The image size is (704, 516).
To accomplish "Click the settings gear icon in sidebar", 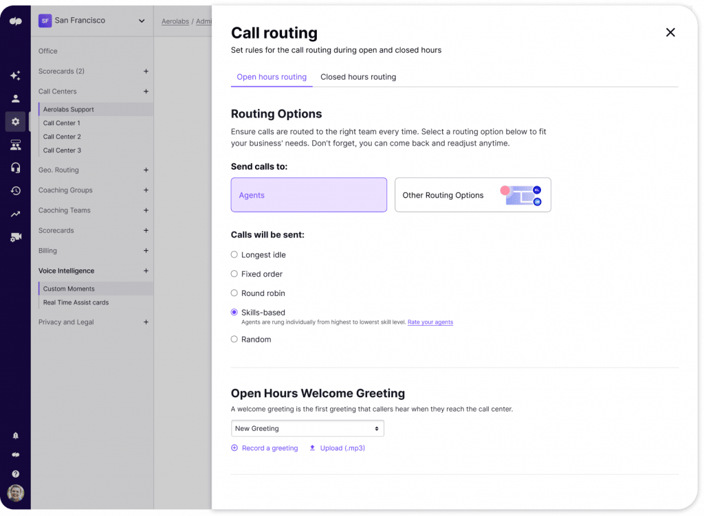I will pyautogui.click(x=14, y=122).
